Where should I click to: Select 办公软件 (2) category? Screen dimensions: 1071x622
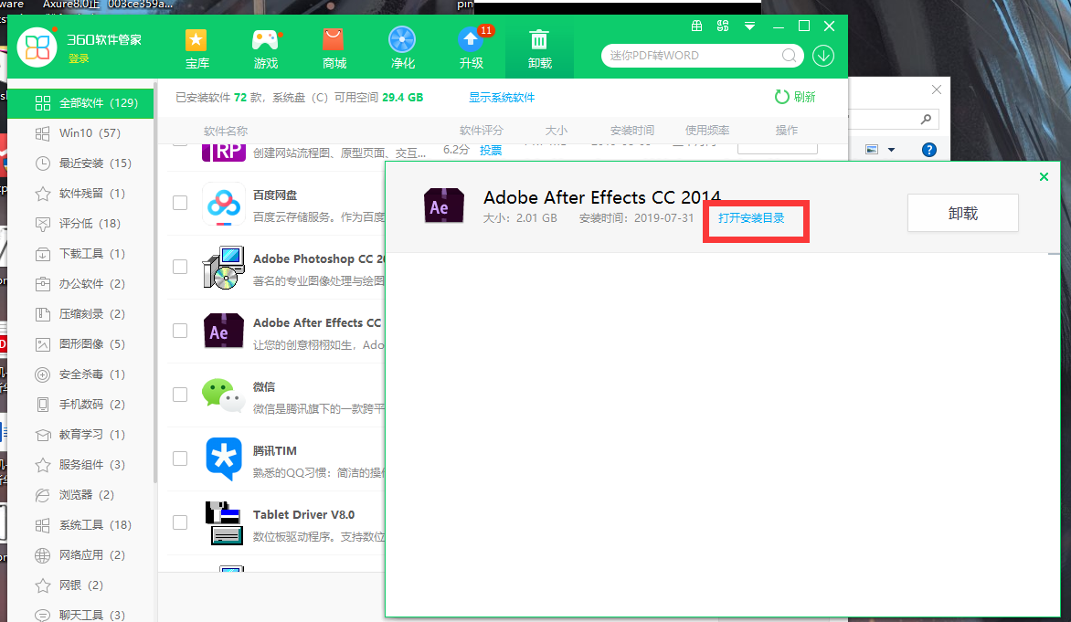[x=80, y=284]
